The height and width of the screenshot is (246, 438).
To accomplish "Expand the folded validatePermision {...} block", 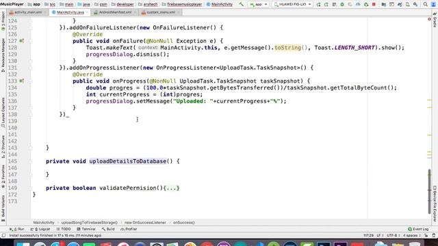I will (172, 188).
